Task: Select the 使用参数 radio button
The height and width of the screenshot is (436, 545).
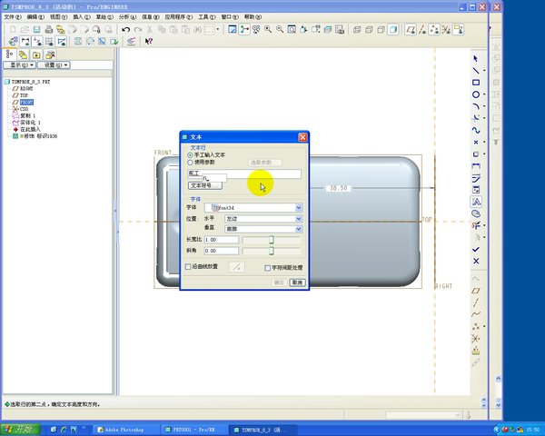Action: click(x=190, y=162)
